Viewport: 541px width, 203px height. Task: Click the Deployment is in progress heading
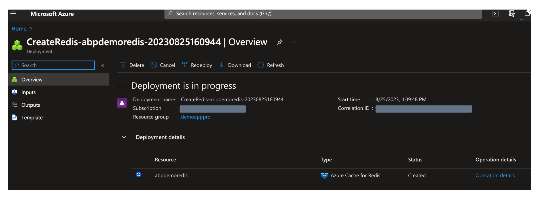point(183,86)
